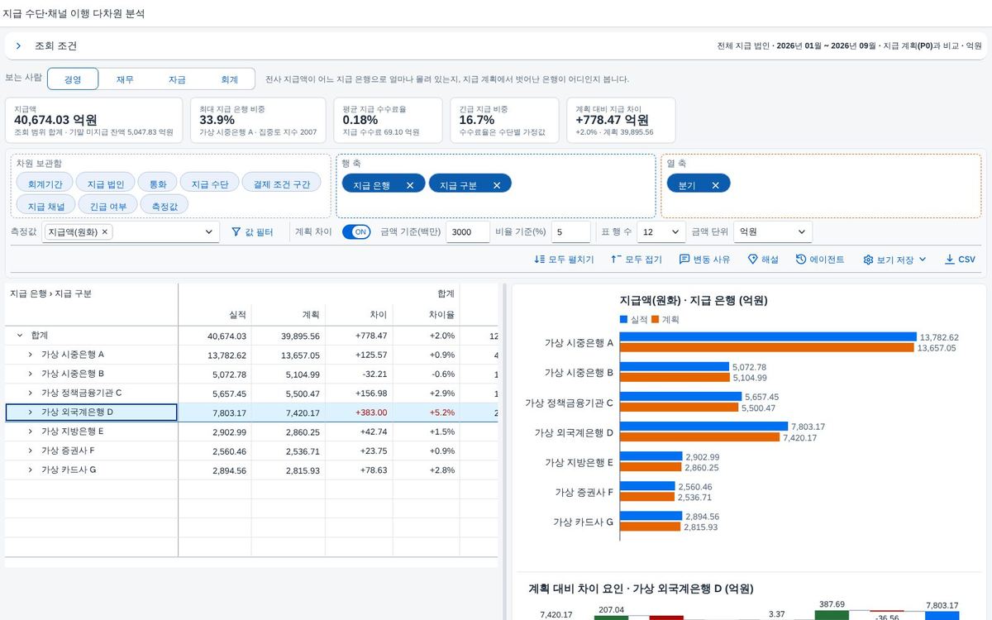Screen dimensions: 992x620
Task: Click the 긴급 지급 비중 card
Action: [x=505, y=120]
